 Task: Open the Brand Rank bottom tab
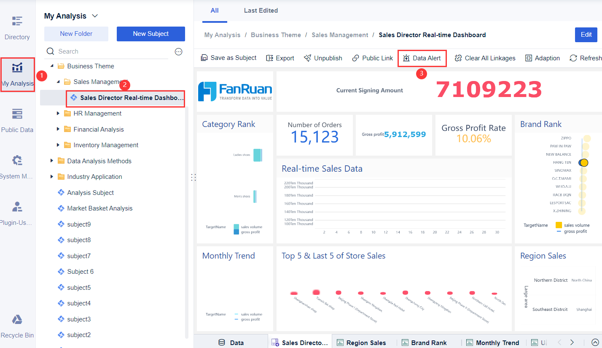425,343
